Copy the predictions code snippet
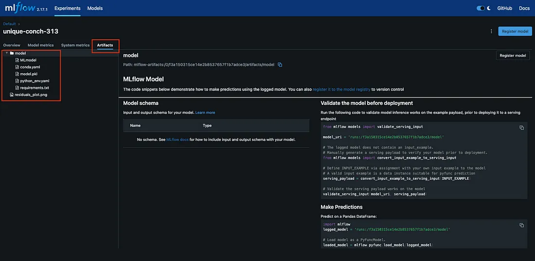Screen dimensions: 535x261 pyautogui.click(x=521, y=225)
